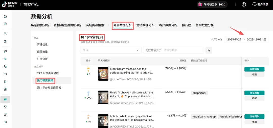Click the megaphone marketing icon in sidebar
The height and width of the screenshot is (128, 273).
coord(5,51)
